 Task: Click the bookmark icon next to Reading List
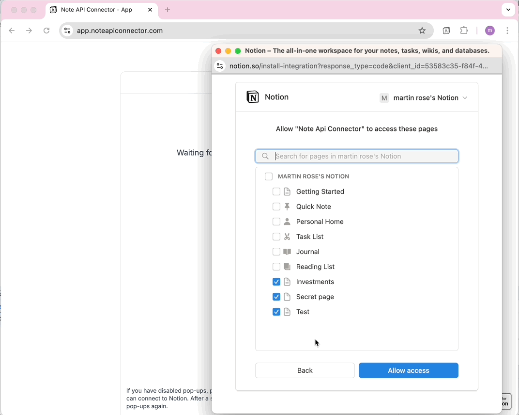[x=287, y=267]
